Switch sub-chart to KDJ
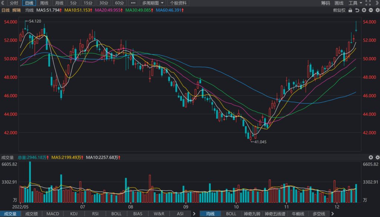The width and height of the screenshot is (380, 217). pyautogui.click(x=74, y=214)
